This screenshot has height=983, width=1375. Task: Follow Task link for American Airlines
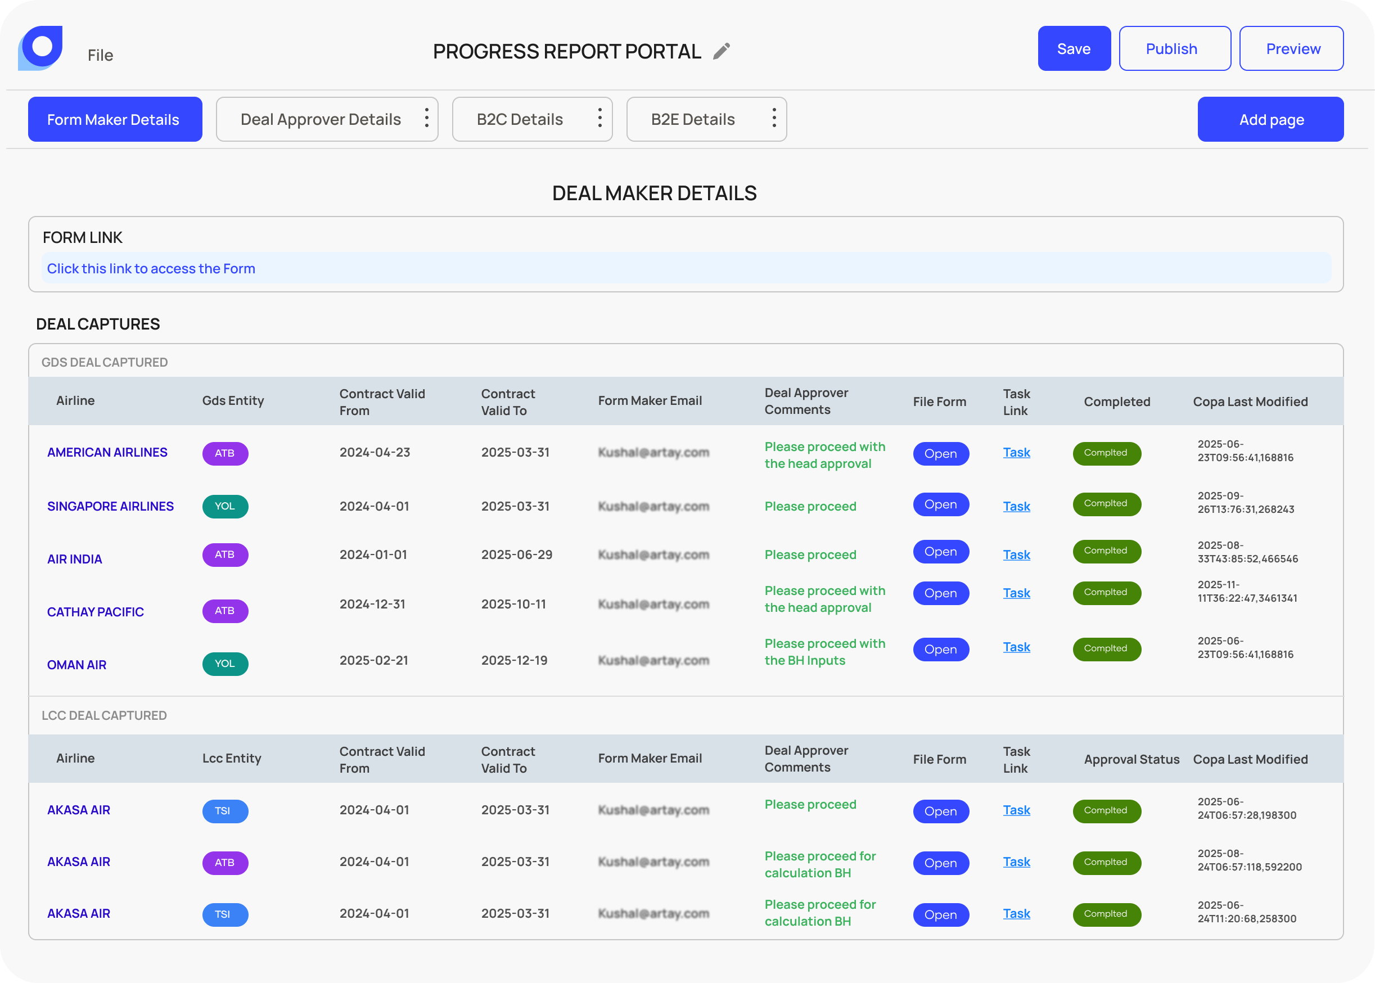pos(1016,452)
